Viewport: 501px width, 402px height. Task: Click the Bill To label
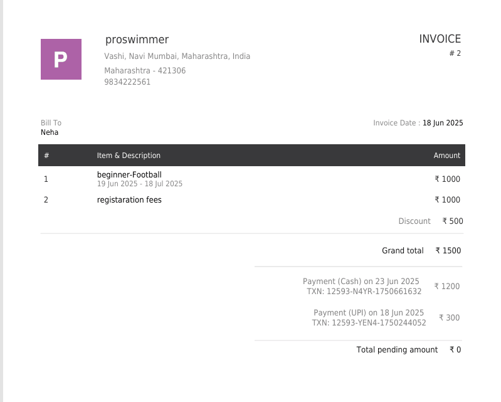tap(51, 123)
